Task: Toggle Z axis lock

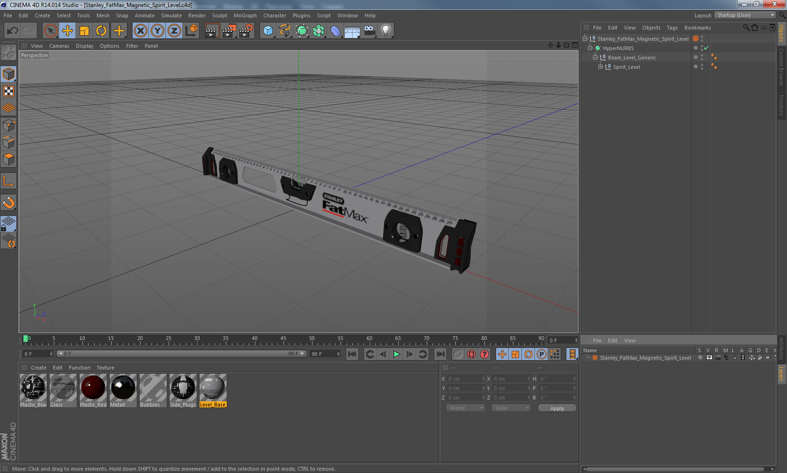Action: (x=174, y=31)
